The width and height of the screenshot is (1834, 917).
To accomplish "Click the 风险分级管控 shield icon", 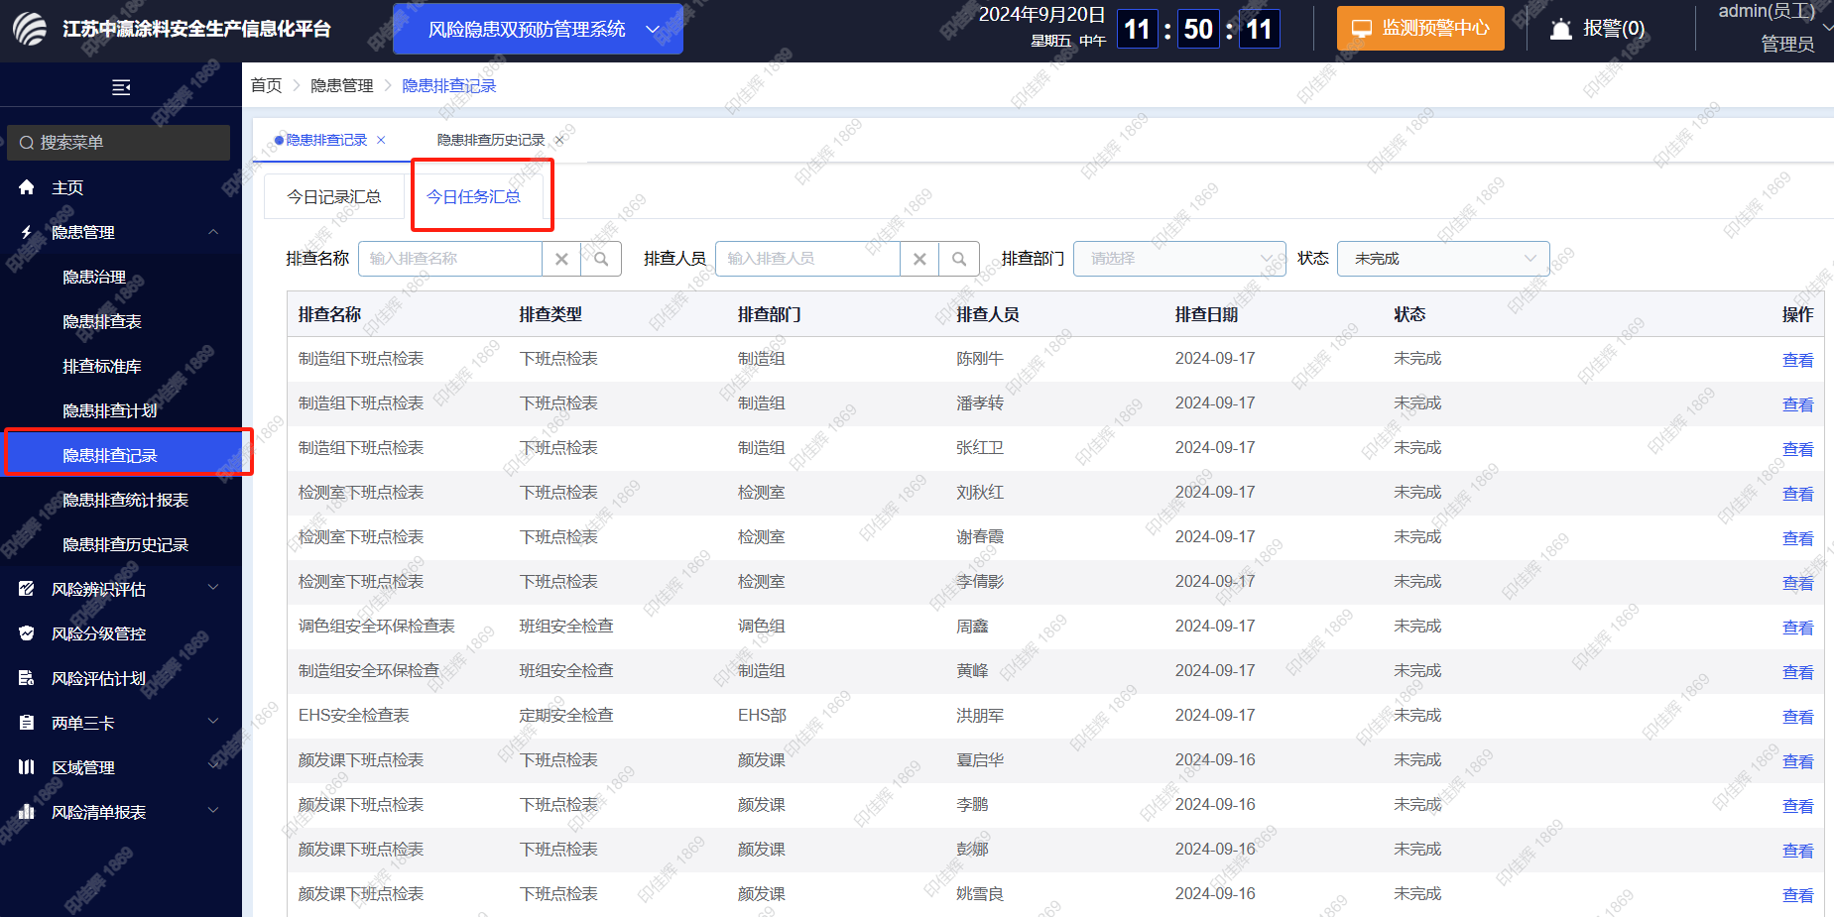I will pos(27,633).
